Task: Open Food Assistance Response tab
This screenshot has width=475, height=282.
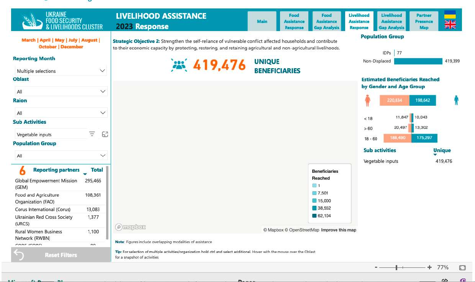Action: (x=294, y=21)
